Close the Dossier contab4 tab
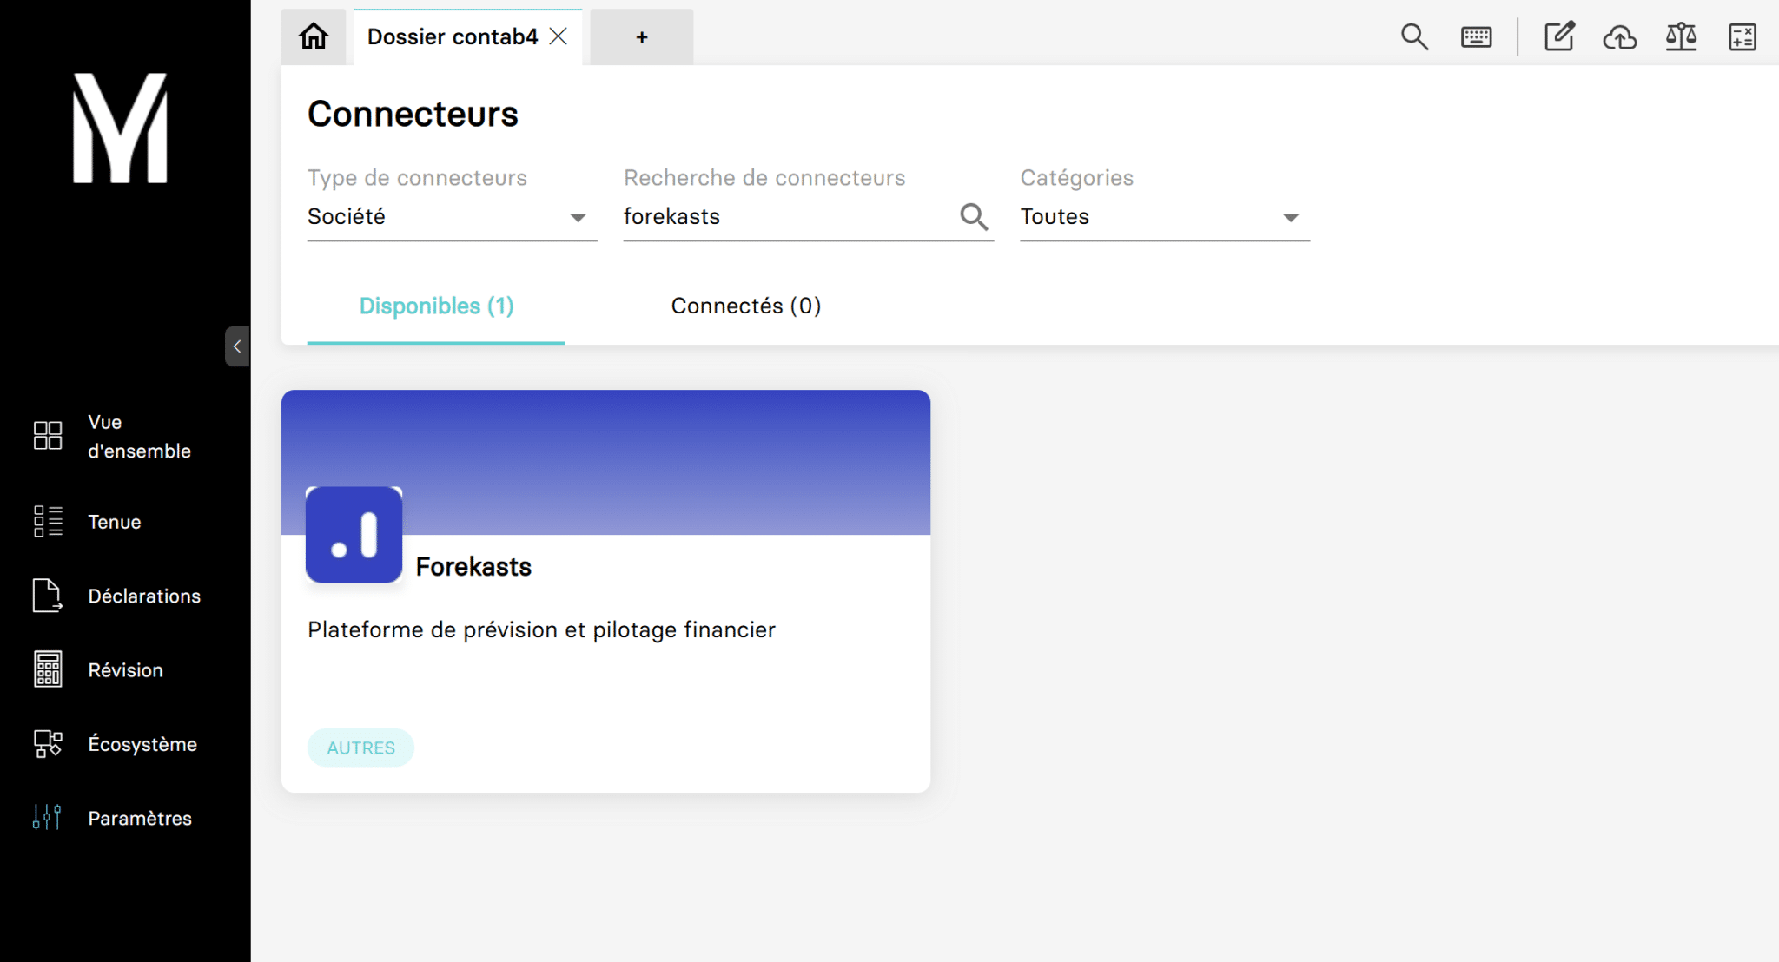Viewport: 1779px width, 962px height. click(559, 36)
